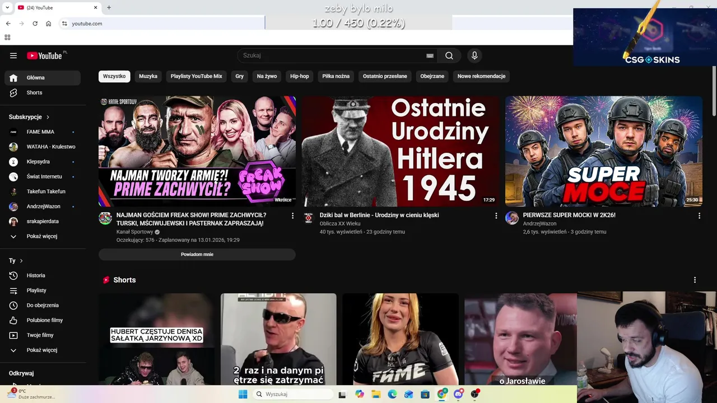Expand the Subskrypcje section
717x403 pixels.
29,117
